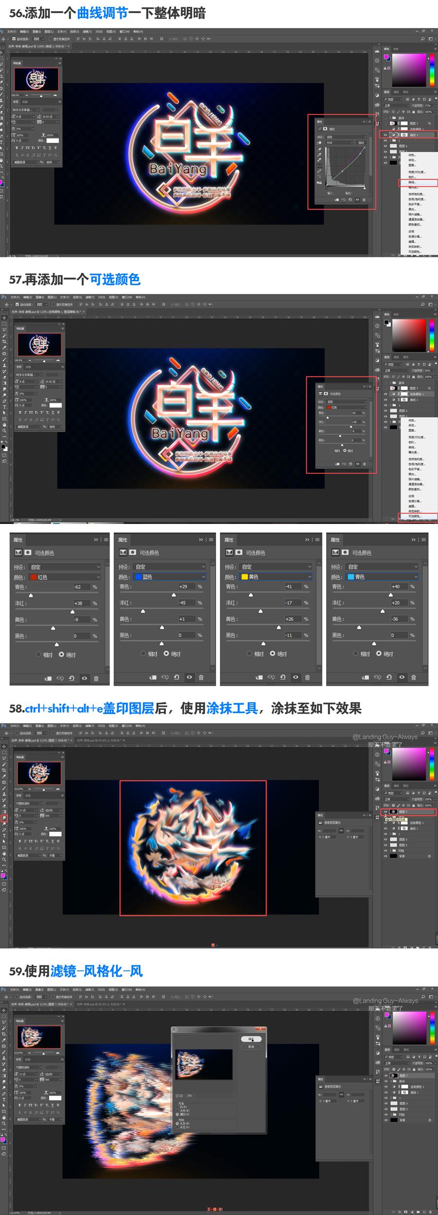Click purple color picker field in step 56 screenshot

tap(409, 70)
